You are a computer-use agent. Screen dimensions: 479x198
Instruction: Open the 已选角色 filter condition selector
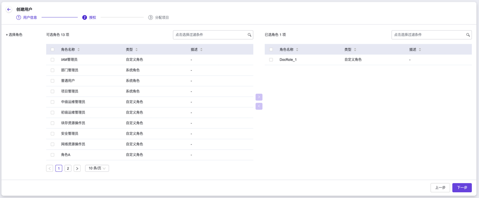(x=428, y=35)
